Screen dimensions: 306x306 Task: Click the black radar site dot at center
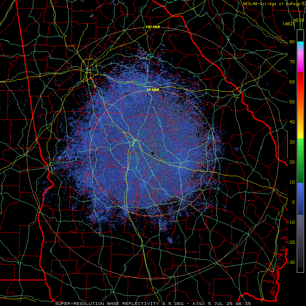tap(153, 153)
